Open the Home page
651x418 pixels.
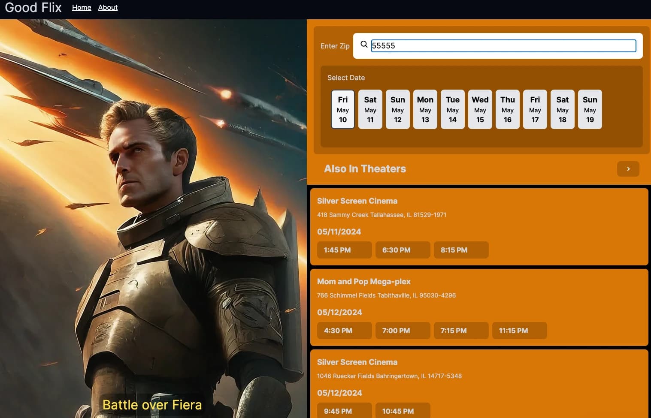81,7
